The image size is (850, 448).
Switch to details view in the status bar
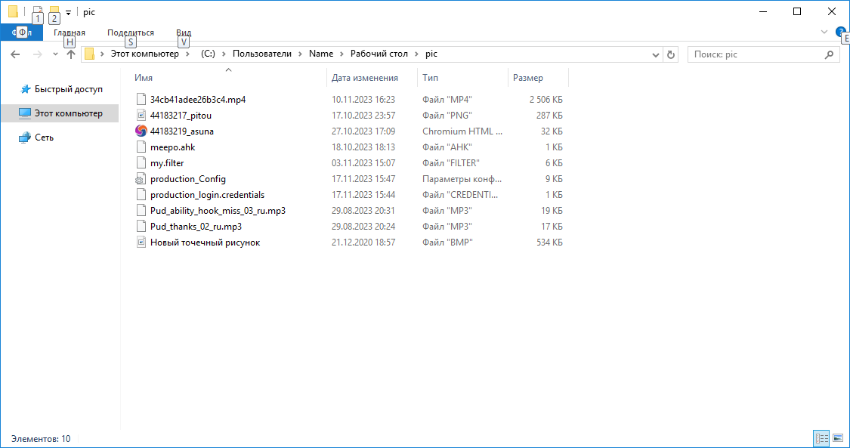pos(821,438)
